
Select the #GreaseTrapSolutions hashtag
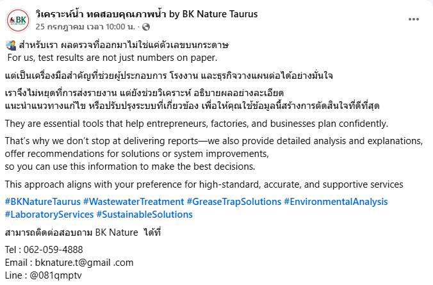234,202
